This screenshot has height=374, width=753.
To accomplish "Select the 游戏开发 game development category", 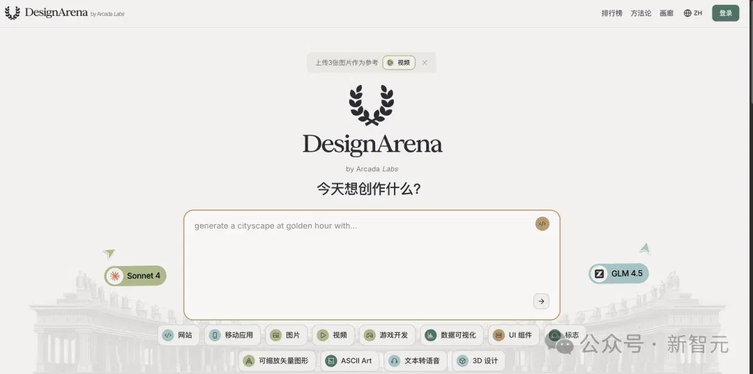I will tap(387, 335).
